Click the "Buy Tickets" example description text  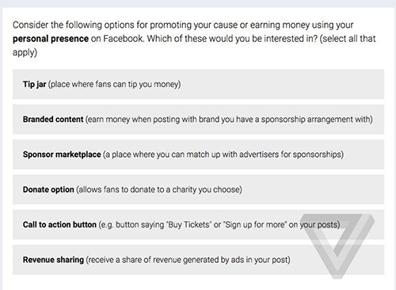coord(219,225)
